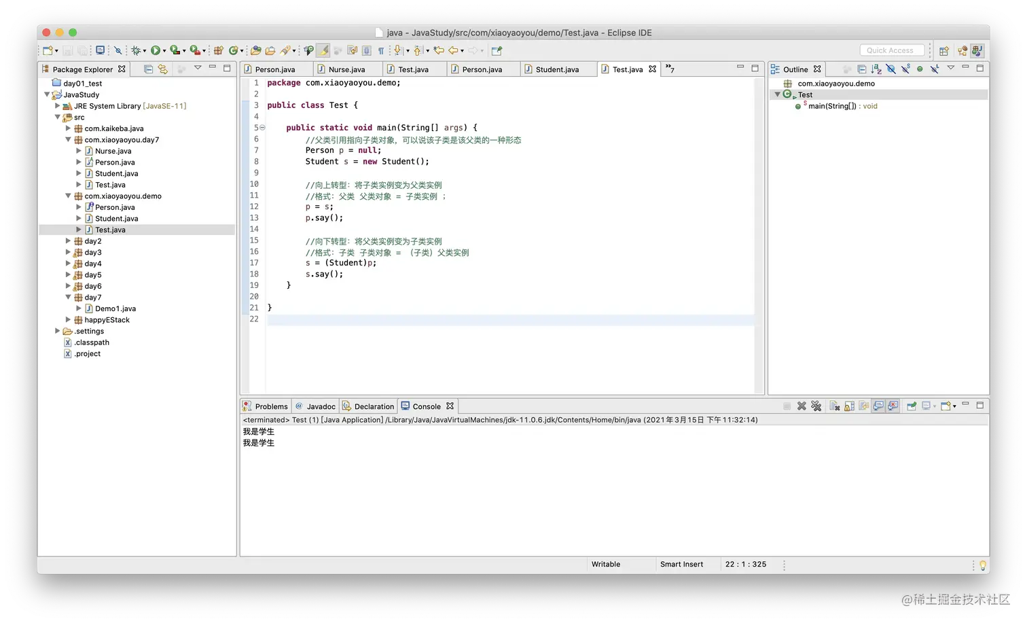Image resolution: width=1027 pixels, height=623 pixels.
Task: Click the Back navigation yellow arrow
Action: (x=453, y=50)
